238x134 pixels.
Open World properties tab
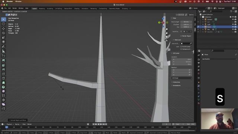[x=199, y=74]
